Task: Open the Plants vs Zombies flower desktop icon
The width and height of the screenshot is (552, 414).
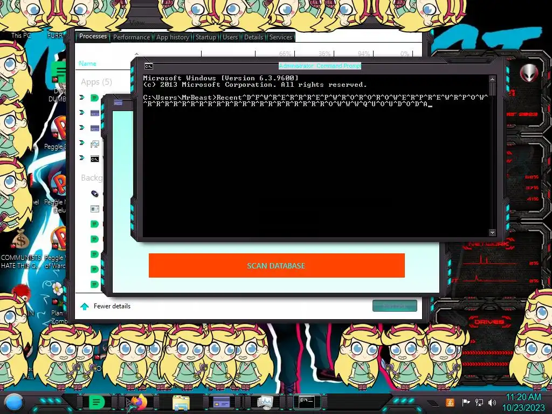Action: tap(57, 289)
